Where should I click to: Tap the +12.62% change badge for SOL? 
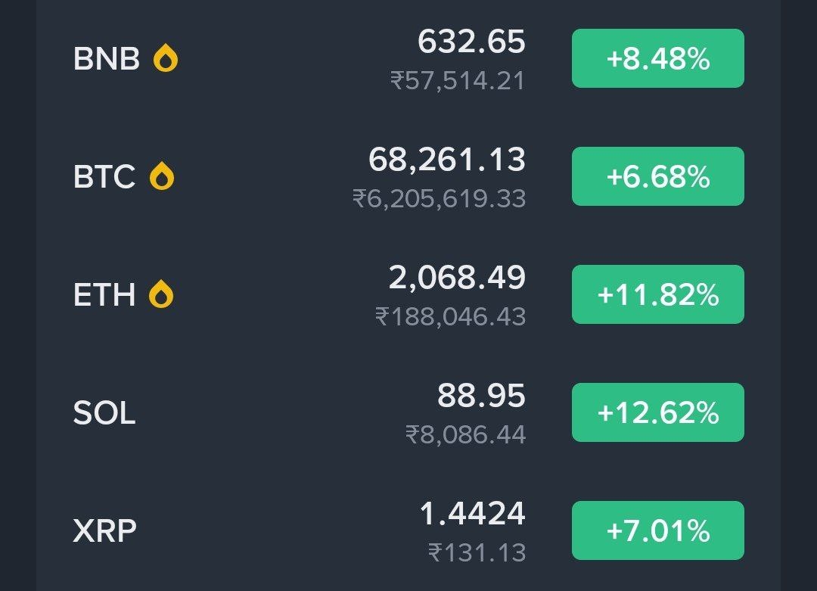pos(657,412)
